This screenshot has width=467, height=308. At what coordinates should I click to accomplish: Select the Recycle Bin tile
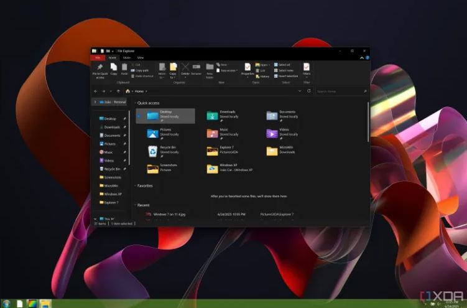pyautogui.click(x=165, y=151)
